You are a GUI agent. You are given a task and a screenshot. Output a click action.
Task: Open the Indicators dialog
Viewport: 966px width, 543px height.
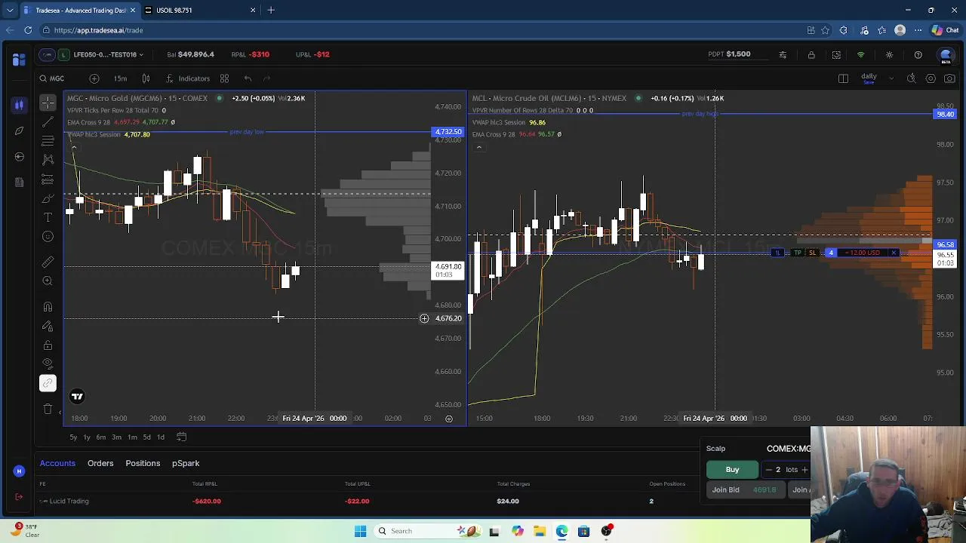(188, 78)
